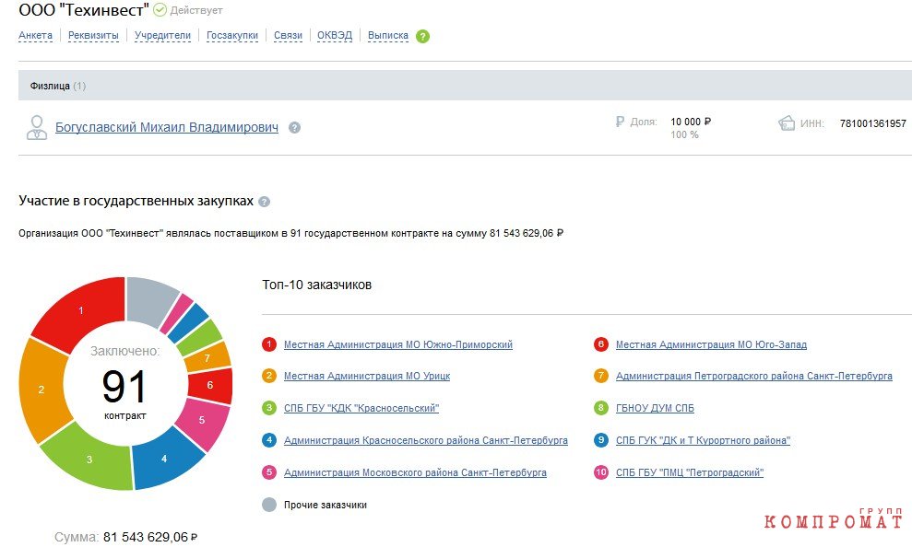This screenshot has height=547, width=912.
Task: Click red legend marker number 1
Action: pyautogui.click(x=268, y=344)
